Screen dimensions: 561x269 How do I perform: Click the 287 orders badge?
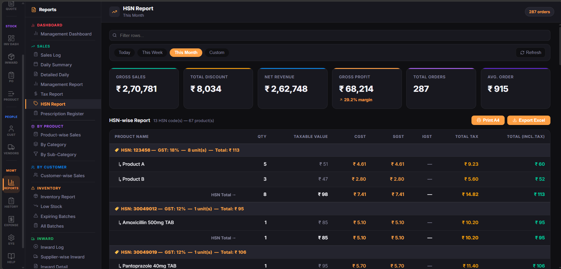click(x=539, y=12)
